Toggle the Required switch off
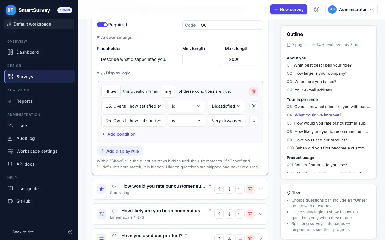The height and width of the screenshot is (240, 385). 102,25
